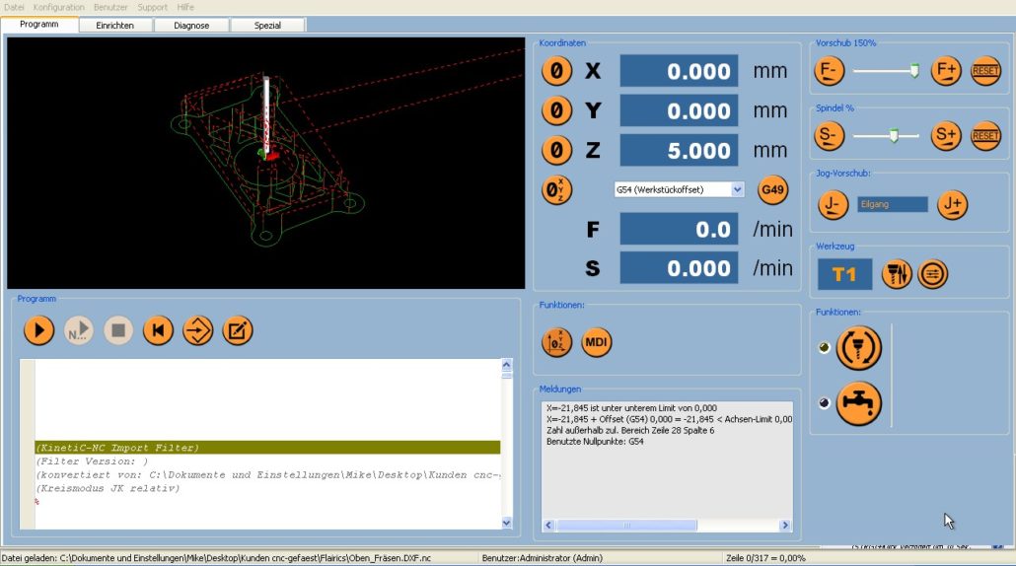Image resolution: width=1016 pixels, height=566 pixels.
Task: Increase spindle speed with S+ button
Action: coord(946,135)
